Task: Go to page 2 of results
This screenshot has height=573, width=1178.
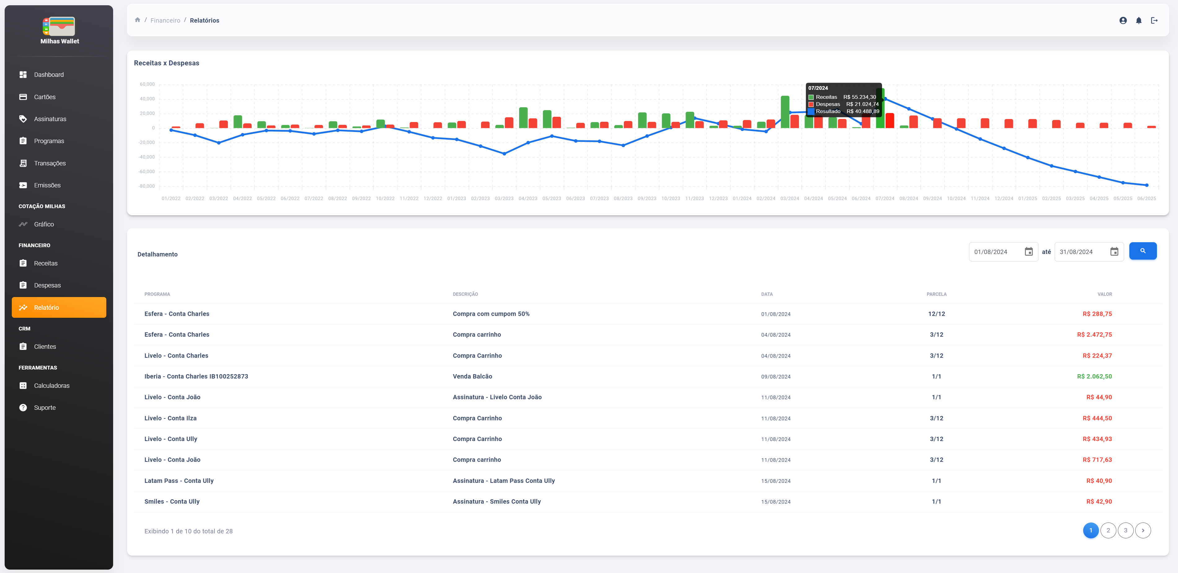Action: 1108,531
